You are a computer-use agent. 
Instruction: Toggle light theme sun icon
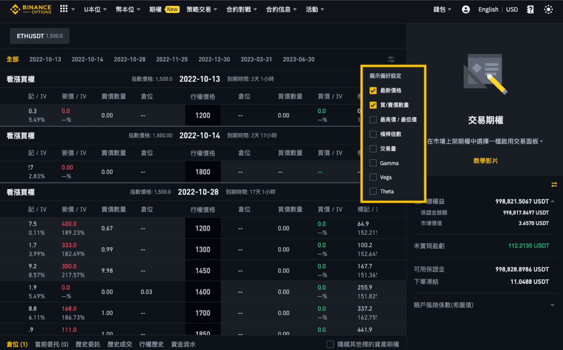point(548,9)
